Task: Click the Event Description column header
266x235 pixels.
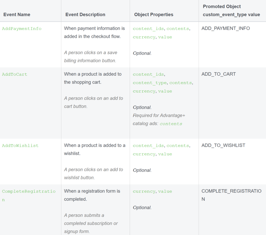Action: click(x=85, y=15)
